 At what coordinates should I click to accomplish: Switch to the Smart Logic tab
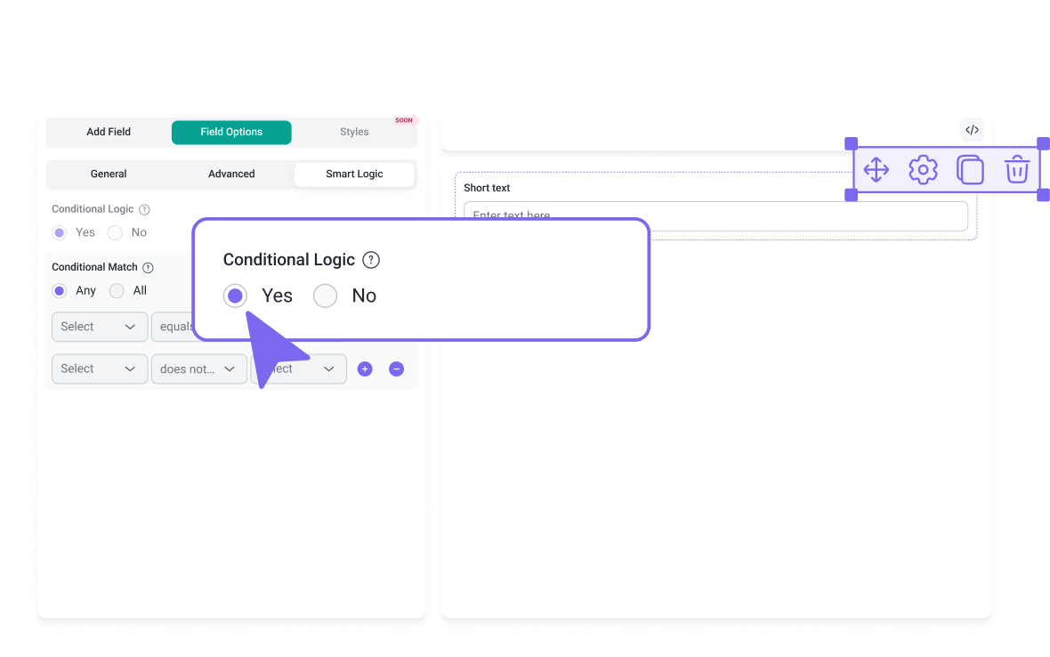pyautogui.click(x=354, y=174)
